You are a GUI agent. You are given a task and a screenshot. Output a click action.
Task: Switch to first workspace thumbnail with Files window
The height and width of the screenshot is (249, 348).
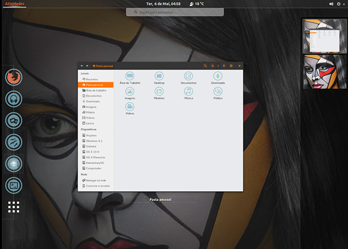[x=325, y=36]
